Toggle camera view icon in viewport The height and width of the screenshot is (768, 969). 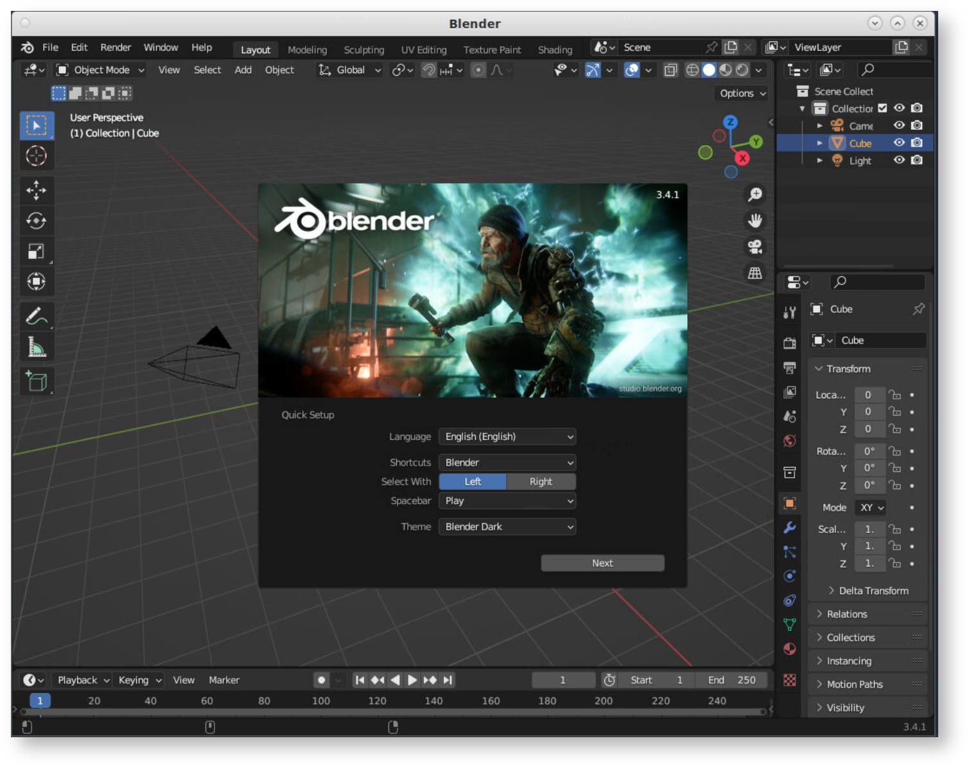[x=755, y=247]
